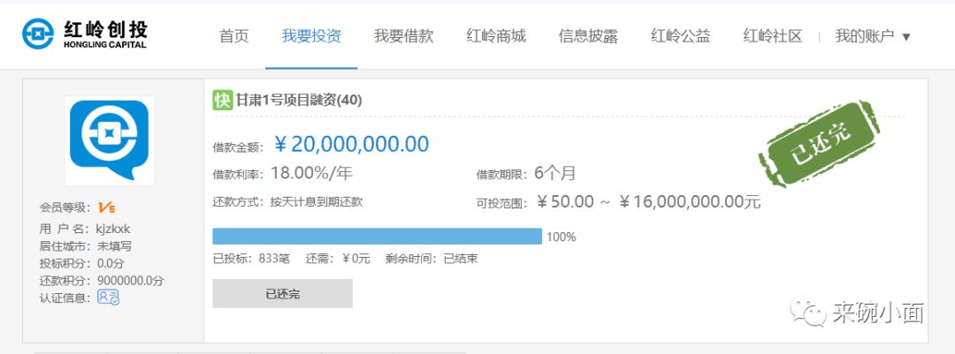Click loan term 6个月
This screenshot has width=955, height=354.
point(554,173)
